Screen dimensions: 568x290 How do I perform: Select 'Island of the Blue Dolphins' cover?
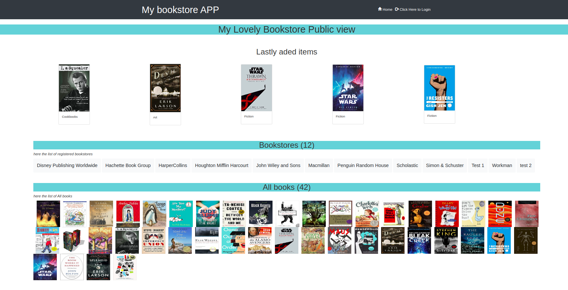point(180,240)
